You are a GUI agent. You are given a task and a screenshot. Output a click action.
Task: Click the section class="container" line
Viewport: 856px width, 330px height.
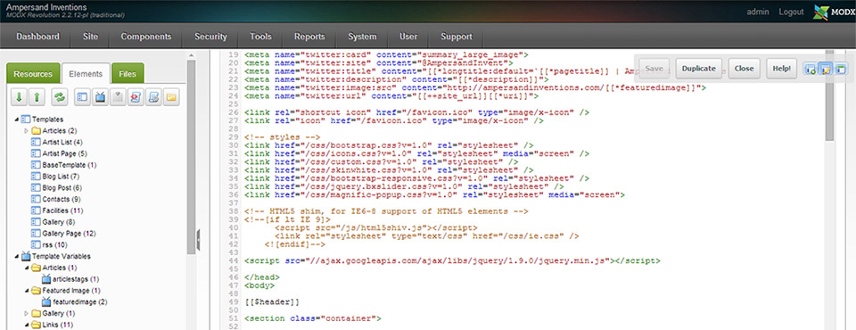coord(313,318)
